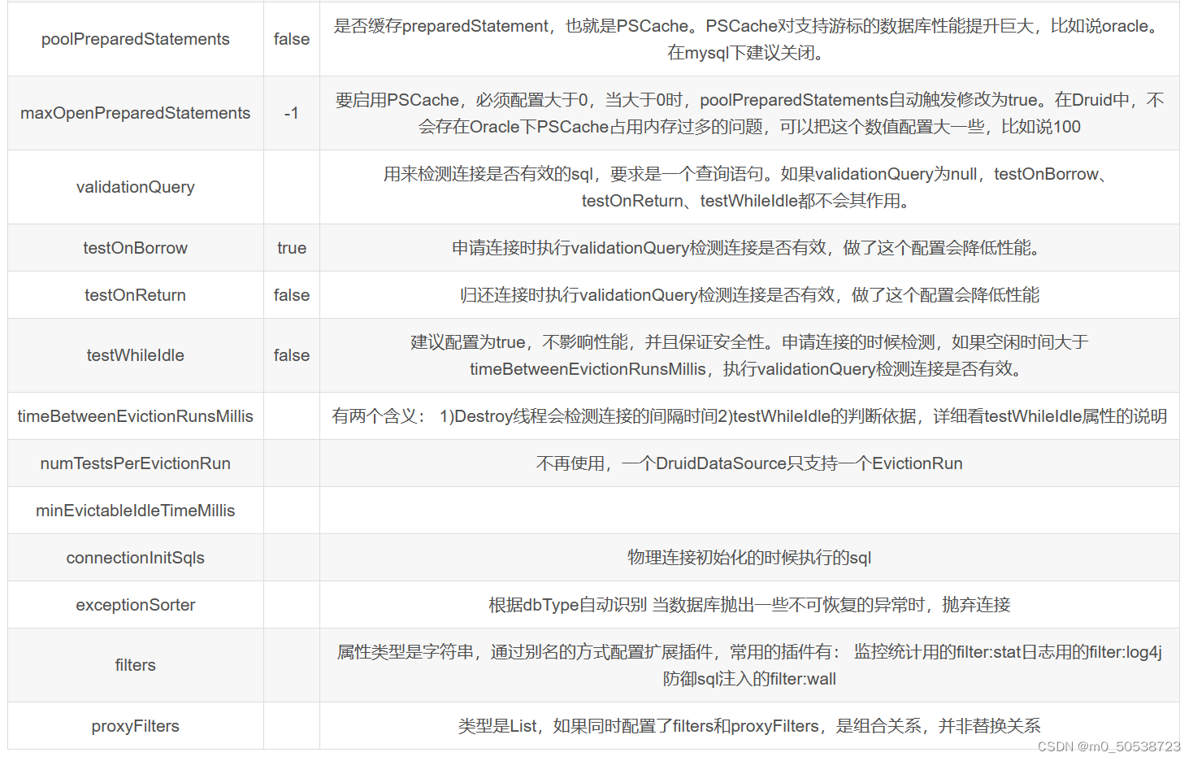Select the proxyFilters property name
Viewport: 1193px width, 761px height.
pyautogui.click(x=135, y=726)
